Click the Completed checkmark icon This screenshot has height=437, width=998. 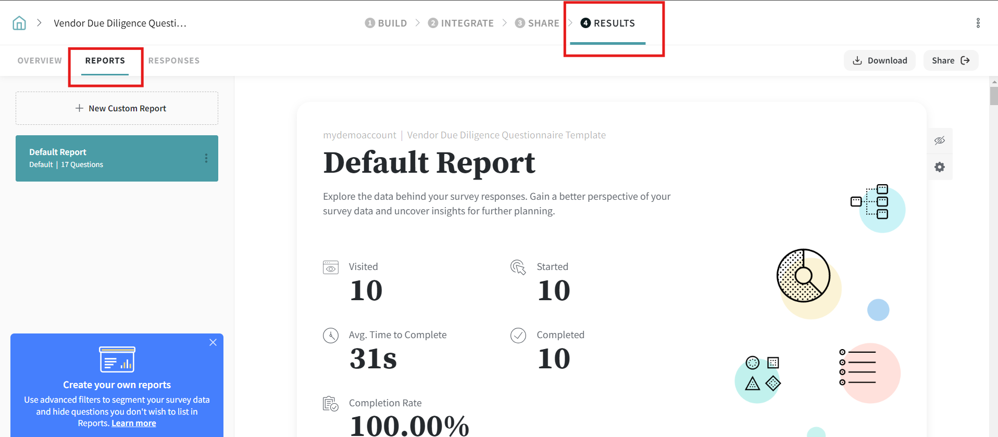coord(518,336)
